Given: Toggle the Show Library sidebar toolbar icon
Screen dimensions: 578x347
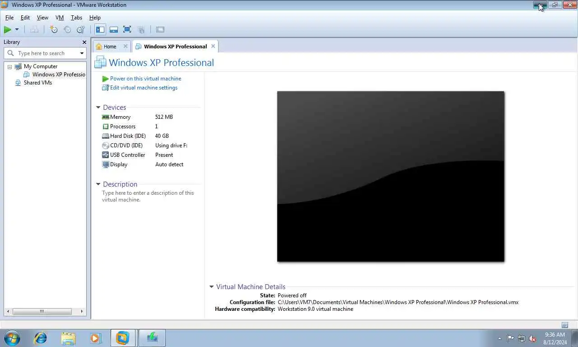Looking at the screenshot, I should (100, 30).
